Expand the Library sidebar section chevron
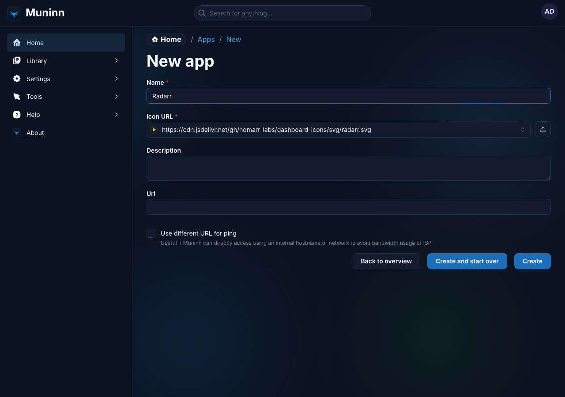 click(x=117, y=60)
